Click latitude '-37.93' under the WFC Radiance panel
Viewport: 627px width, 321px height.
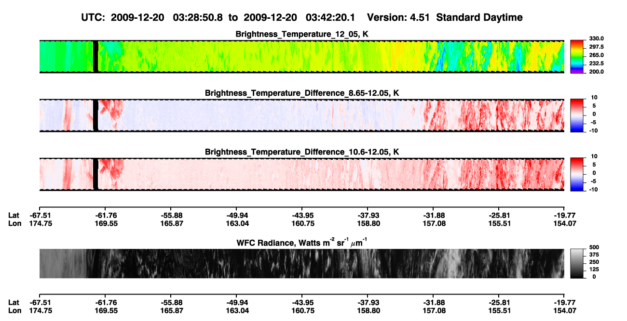click(x=368, y=303)
